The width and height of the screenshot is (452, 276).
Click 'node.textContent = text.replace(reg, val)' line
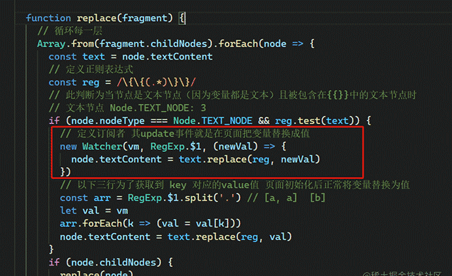click(x=176, y=236)
